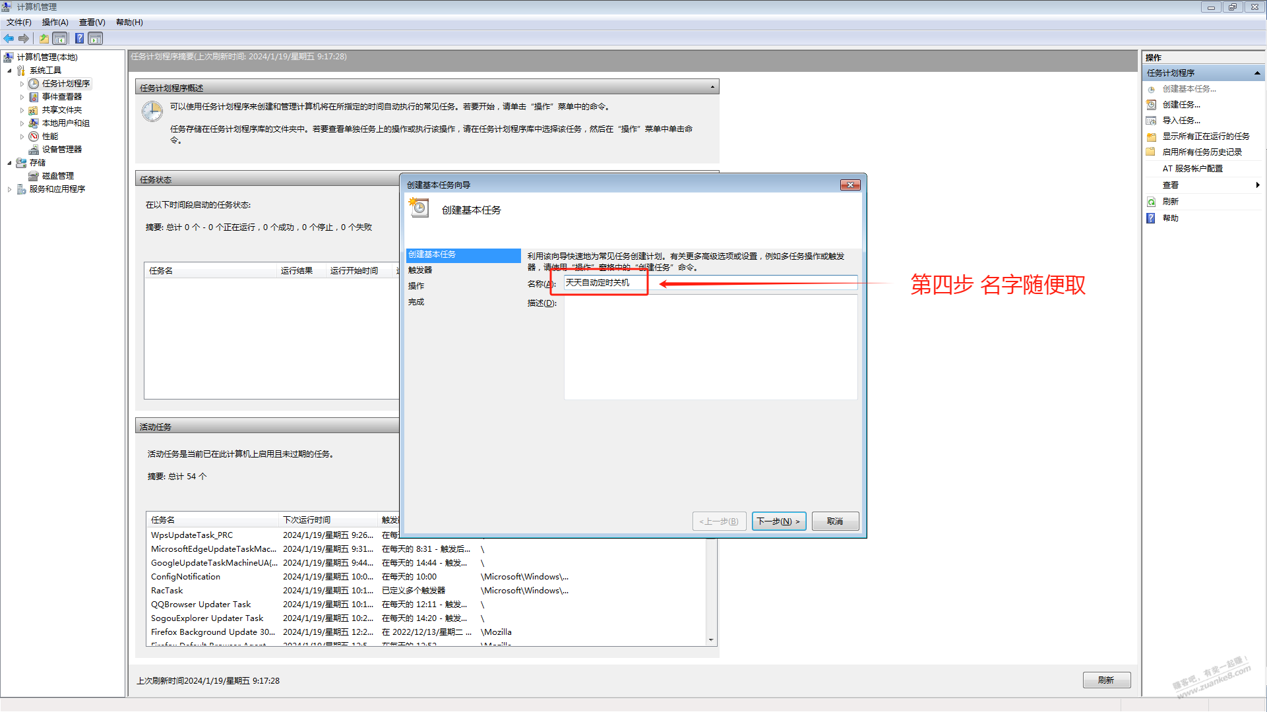Screen dimensions: 1267x712
Task: Toggle the console tree toolbar icon
Action: click(59, 38)
